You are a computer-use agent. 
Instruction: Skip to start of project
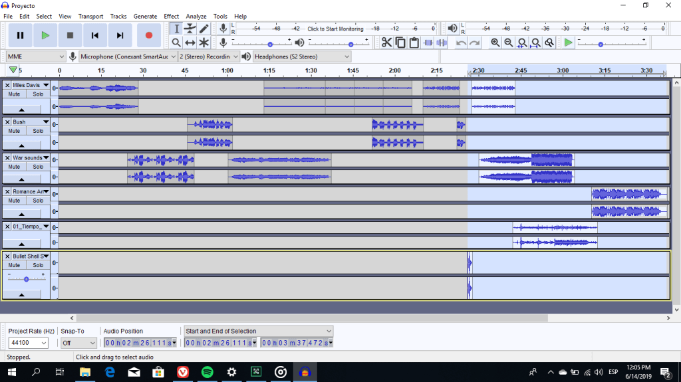tap(95, 35)
